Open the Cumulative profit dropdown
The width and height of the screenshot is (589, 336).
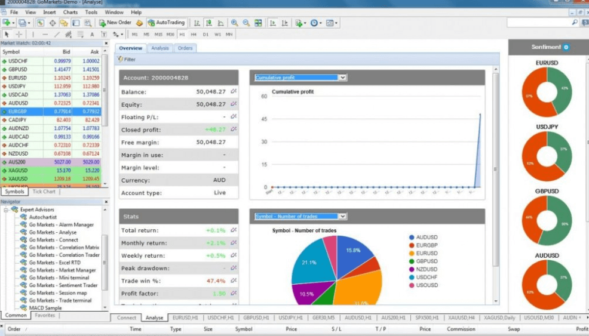(x=342, y=78)
